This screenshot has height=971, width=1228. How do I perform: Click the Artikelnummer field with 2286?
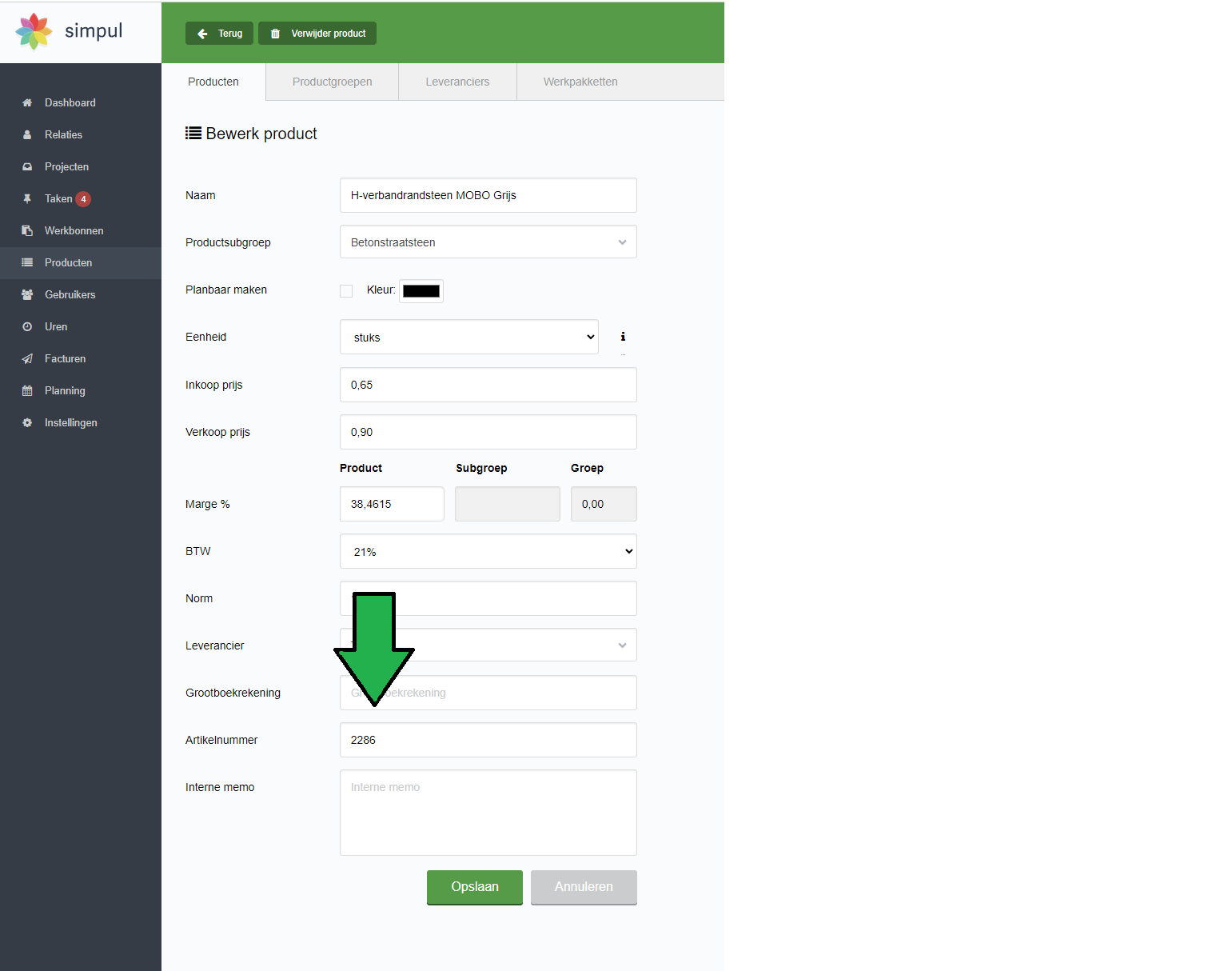click(x=488, y=740)
